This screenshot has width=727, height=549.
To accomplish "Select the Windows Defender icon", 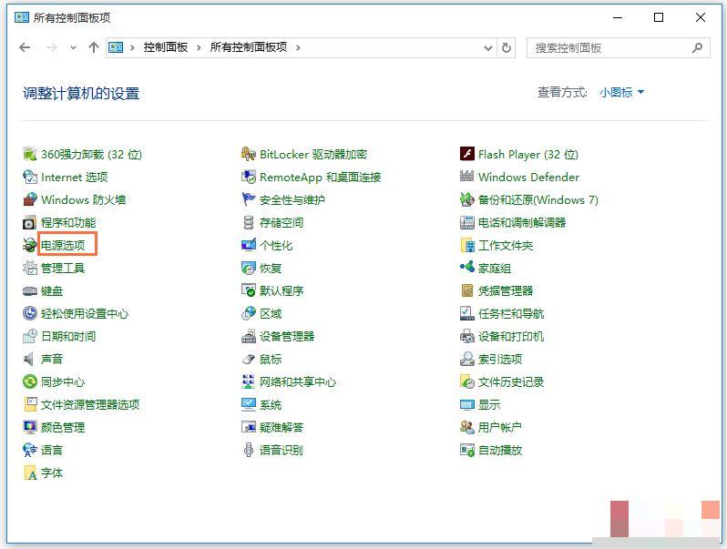I will pyautogui.click(x=467, y=177).
